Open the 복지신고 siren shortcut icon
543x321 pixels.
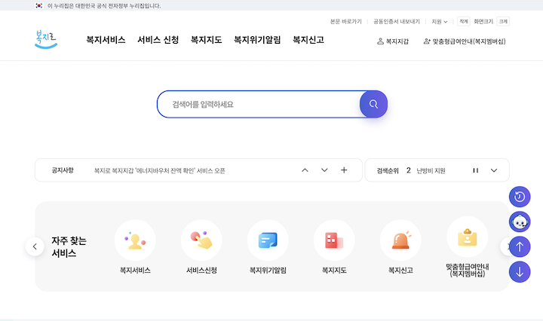400,240
